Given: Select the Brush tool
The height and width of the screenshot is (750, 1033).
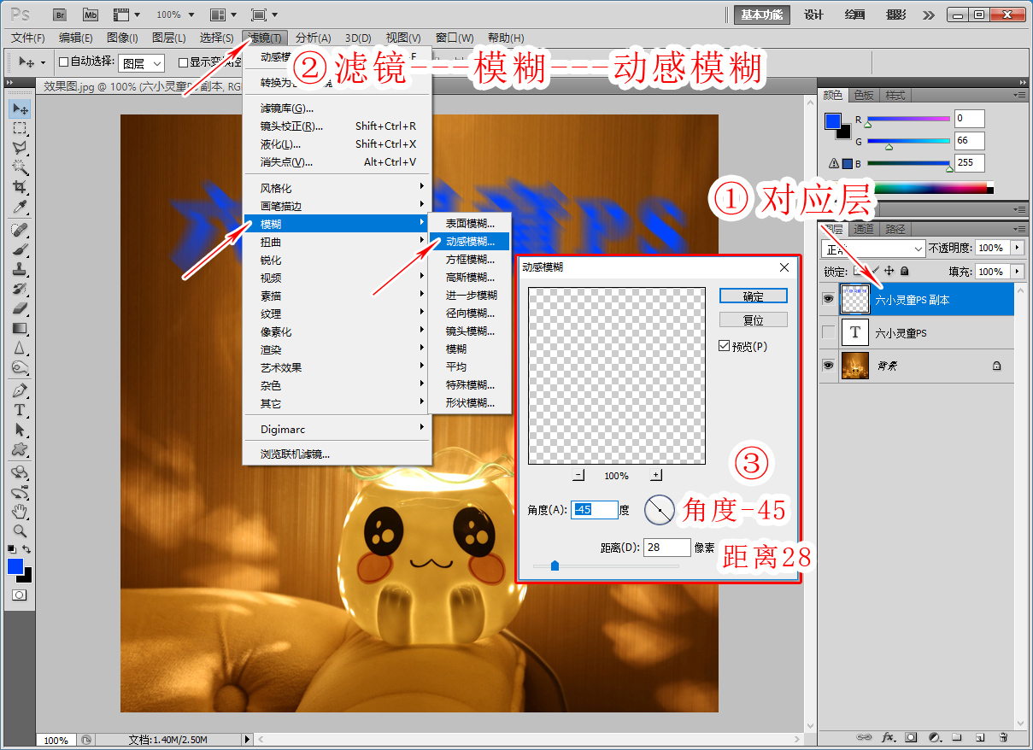Looking at the screenshot, I should 20,249.
